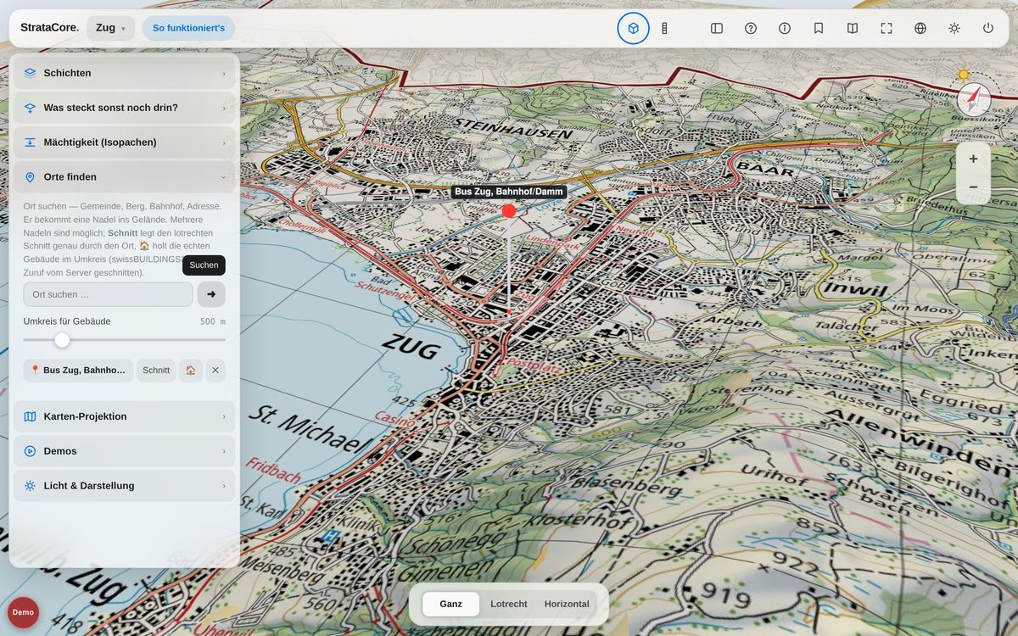
Task: Click the StrataCore logo
Action: [x=49, y=28]
